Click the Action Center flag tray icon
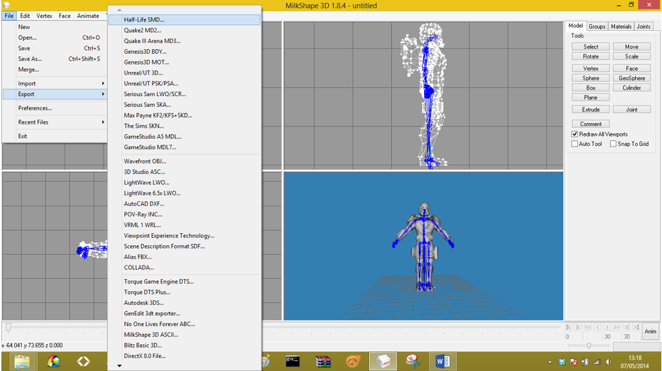This screenshot has height=371, width=662. click(x=573, y=362)
